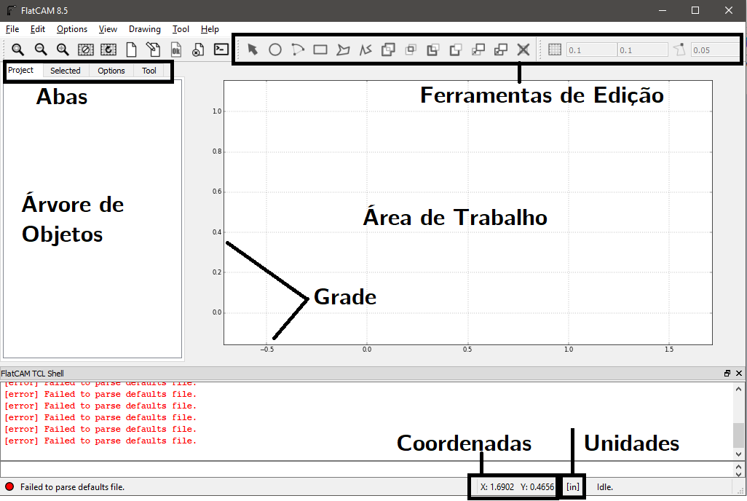Click the Grid Y distance field
747x501 pixels.
(643, 50)
